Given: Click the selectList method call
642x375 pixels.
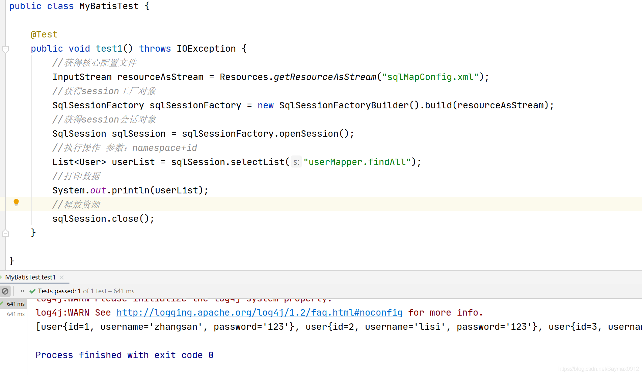Looking at the screenshot, I should [x=258, y=162].
